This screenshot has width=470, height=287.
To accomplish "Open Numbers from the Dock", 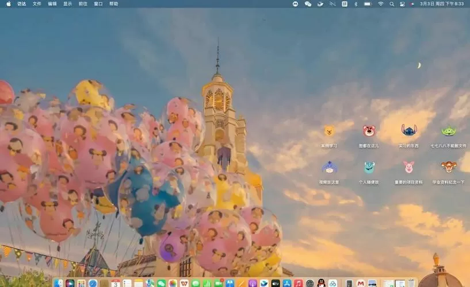I will [x=207, y=283].
